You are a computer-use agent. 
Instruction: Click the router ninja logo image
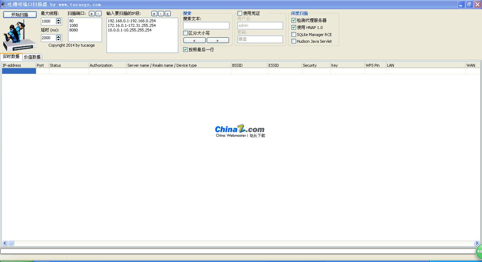tap(20, 35)
